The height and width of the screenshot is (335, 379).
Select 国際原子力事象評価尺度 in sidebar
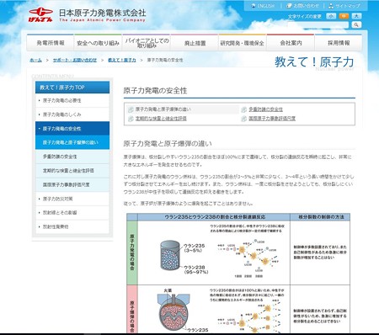(72, 184)
